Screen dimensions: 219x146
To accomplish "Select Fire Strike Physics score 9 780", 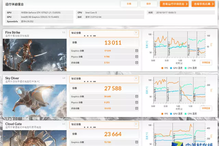I will pyautogui.click(x=107, y=57).
